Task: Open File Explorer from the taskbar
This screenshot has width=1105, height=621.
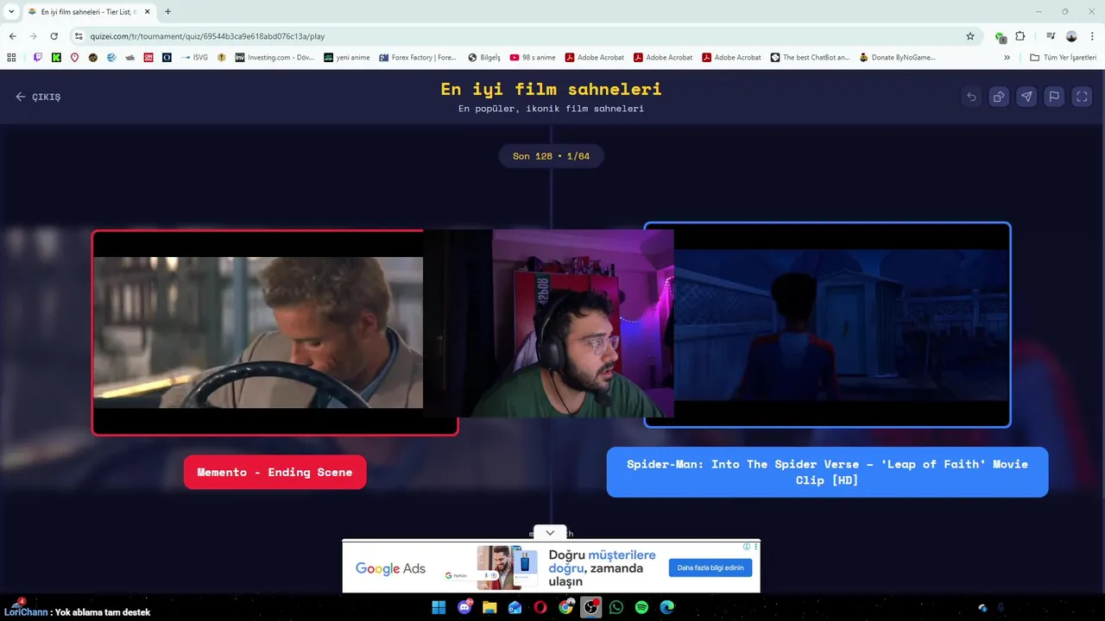Action: 489,607
